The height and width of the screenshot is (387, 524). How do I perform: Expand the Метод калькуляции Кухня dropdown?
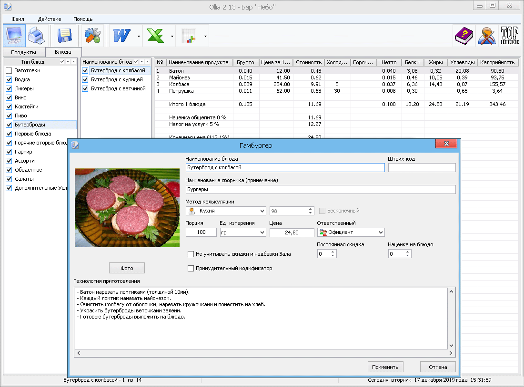point(262,211)
